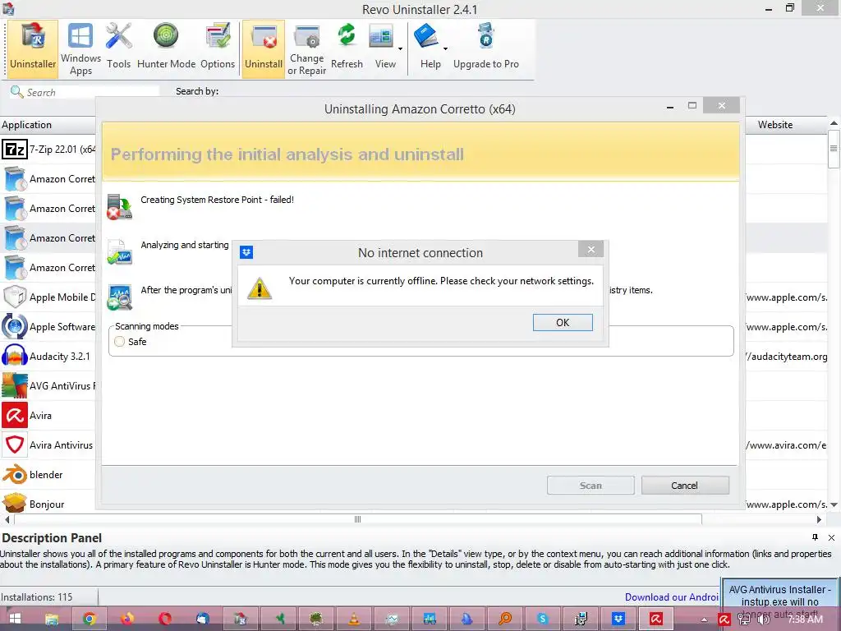
Task: Open the Windows Start button
Action: (x=15, y=619)
